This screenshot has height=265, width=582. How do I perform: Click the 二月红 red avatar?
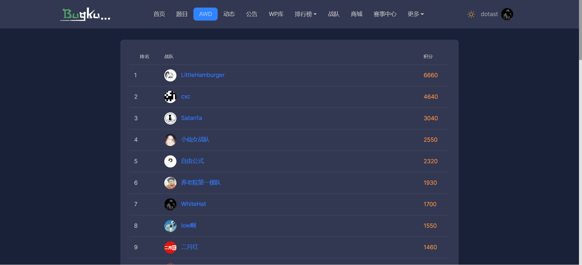tap(170, 247)
